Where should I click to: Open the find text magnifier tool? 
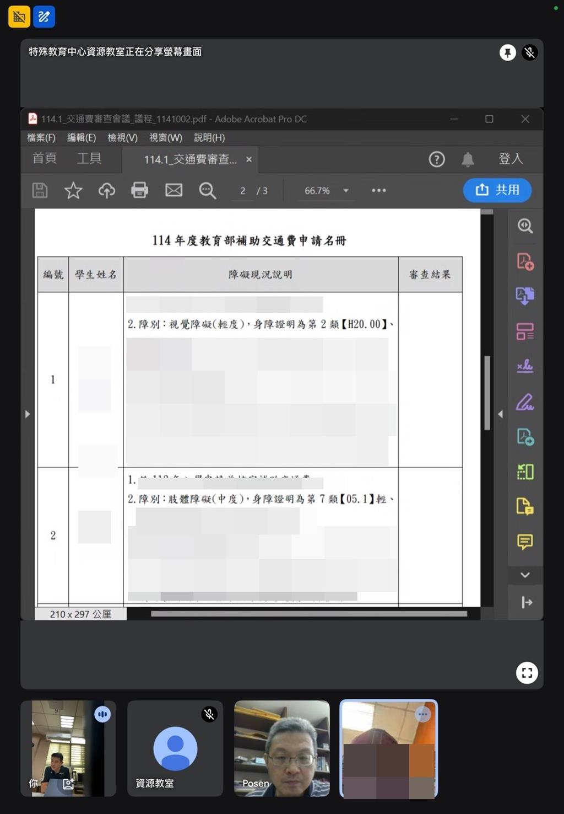[207, 190]
